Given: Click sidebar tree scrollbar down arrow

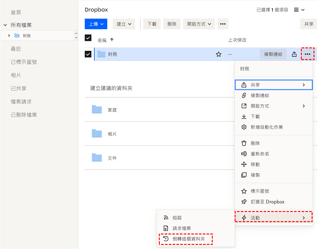Looking at the screenshot, I should 76,38.
